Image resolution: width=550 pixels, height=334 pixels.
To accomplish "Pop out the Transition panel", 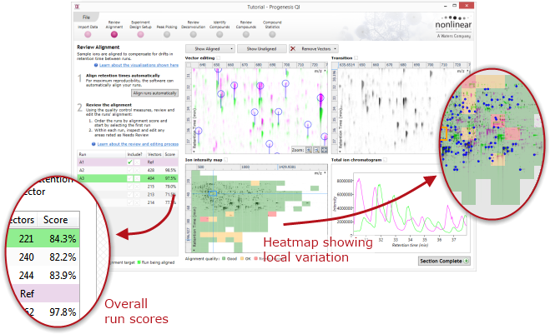I will tap(356, 58).
